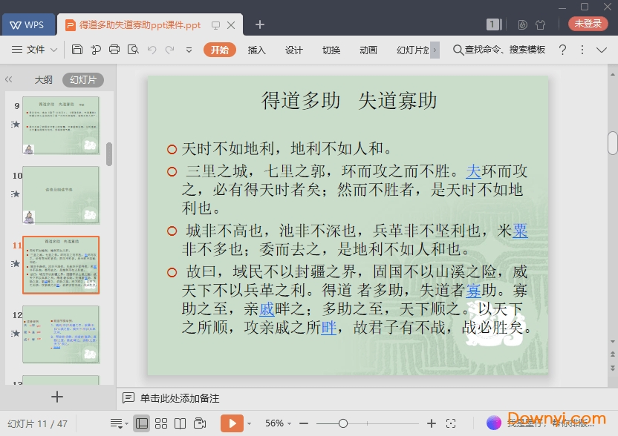Viewport: 618px width, 436px height.
Task: Open the 插入 ribbon tab
Action: pyautogui.click(x=256, y=50)
